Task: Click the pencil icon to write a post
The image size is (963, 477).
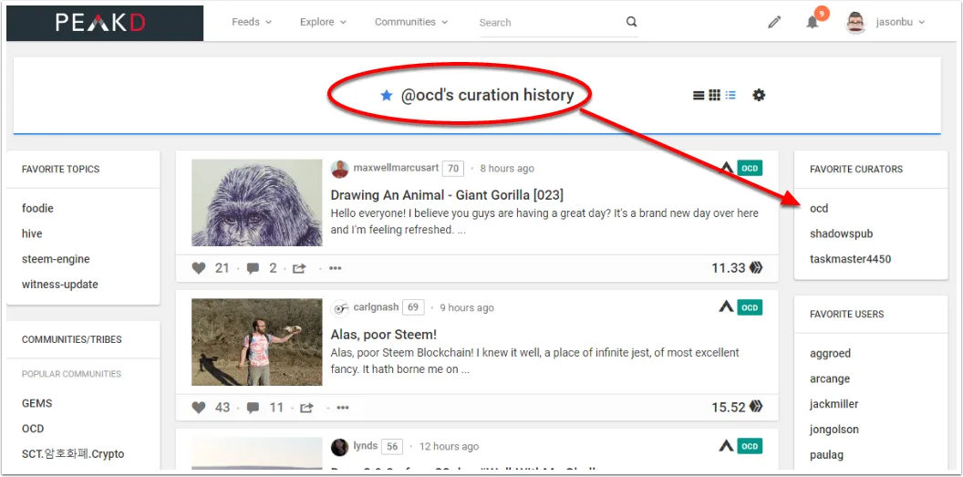Action: (x=774, y=23)
